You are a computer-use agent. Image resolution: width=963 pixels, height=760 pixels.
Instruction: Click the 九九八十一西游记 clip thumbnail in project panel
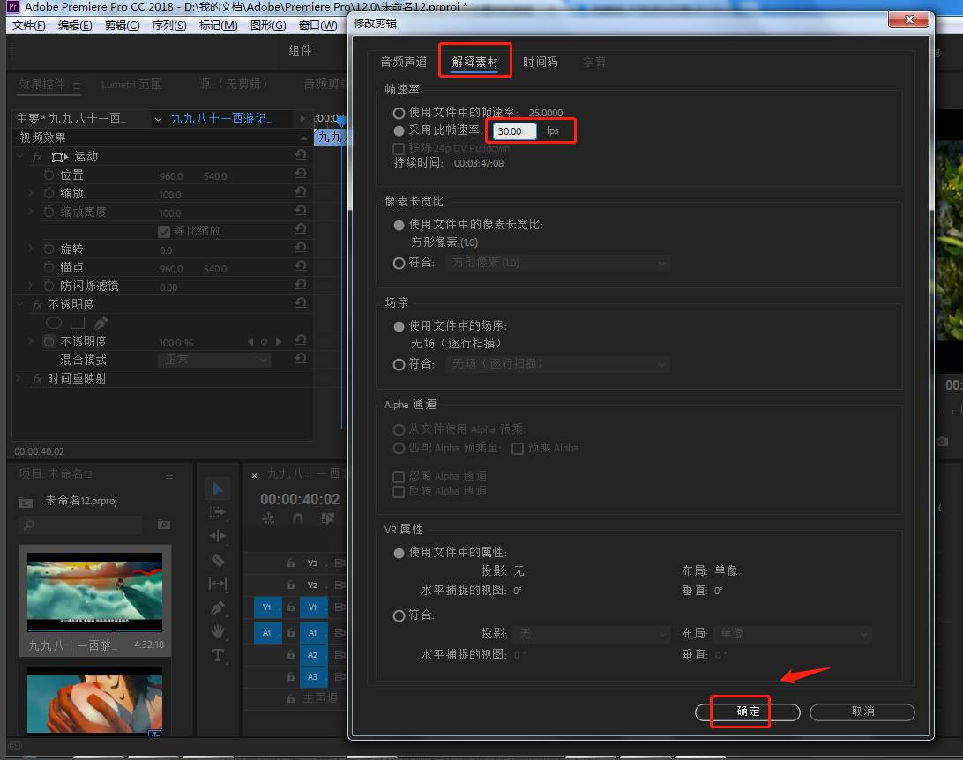[x=93, y=592]
